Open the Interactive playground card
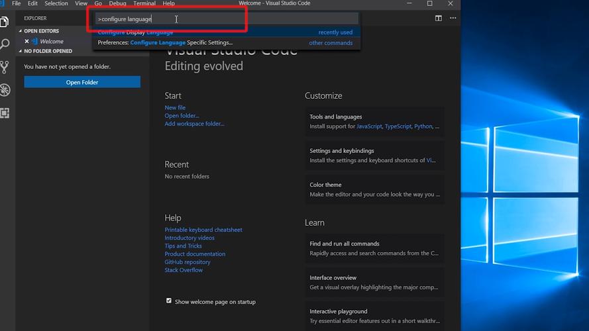 (374, 316)
